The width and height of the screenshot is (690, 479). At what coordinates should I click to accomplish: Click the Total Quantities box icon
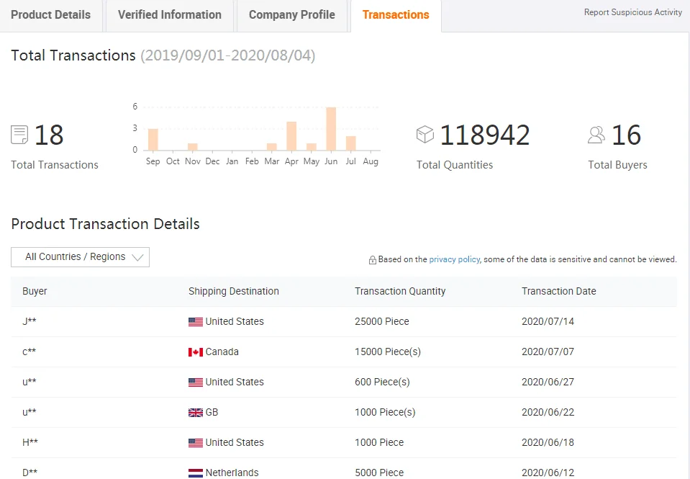(425, 135)
